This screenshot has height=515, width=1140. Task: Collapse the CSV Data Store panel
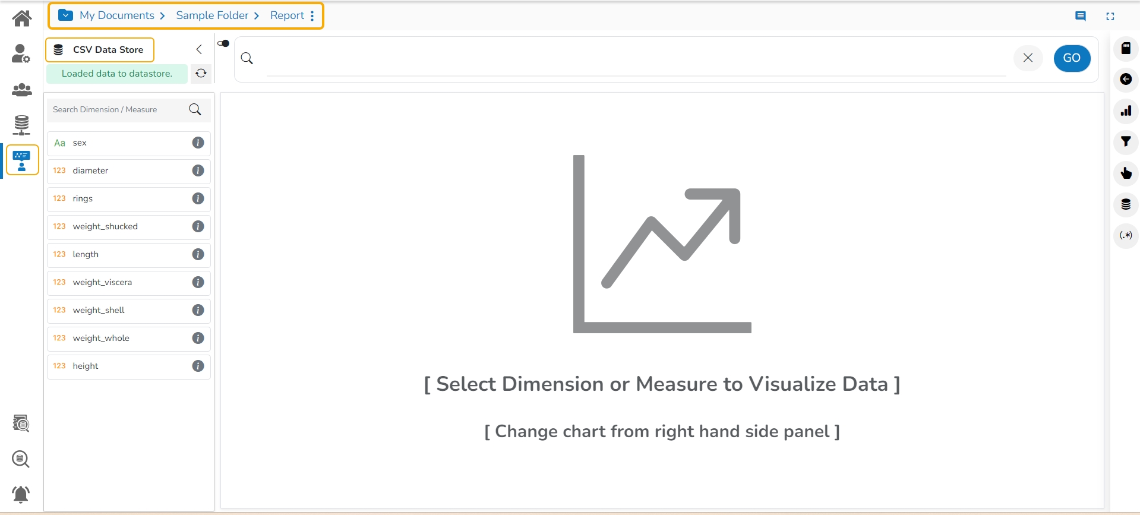pos(199,49)
